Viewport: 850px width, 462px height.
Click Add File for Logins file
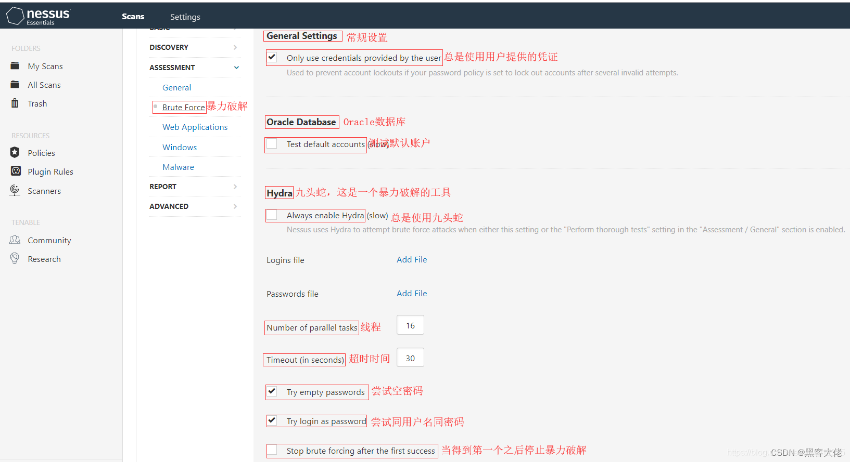[x=412, y=259]
